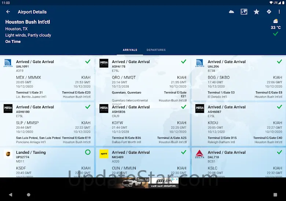The height and width of the screenshot is (201, 286).
Task: Tap status checkmark on UAL206 card
Action: 279,62
